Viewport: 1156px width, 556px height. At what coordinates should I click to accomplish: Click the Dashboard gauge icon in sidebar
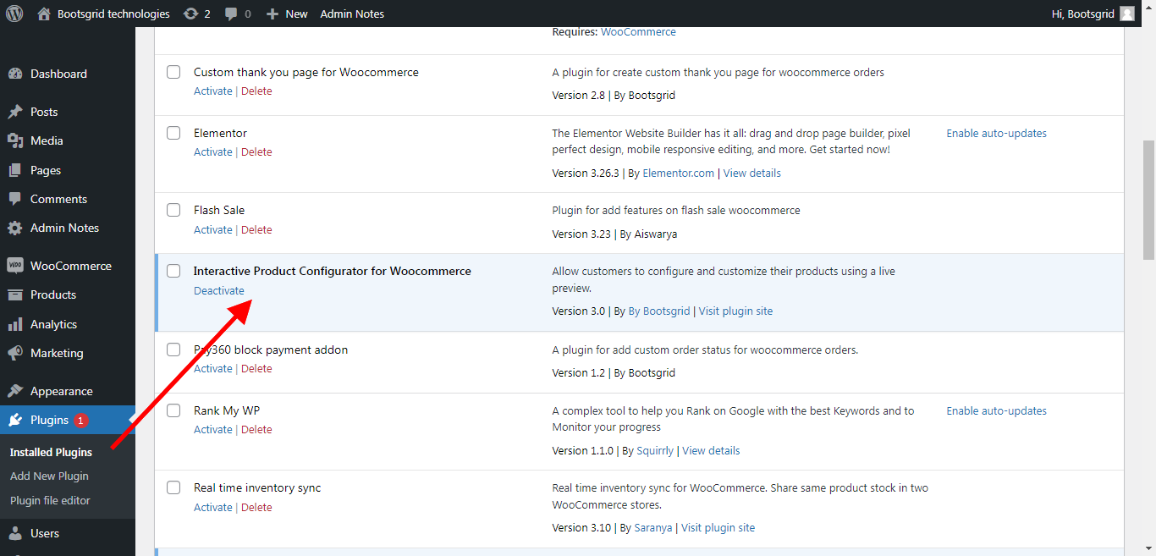pos(15,74)
